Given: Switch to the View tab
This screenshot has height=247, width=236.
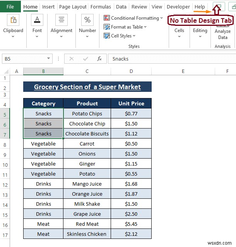Looking at the screenshot, I should (157, 7).
